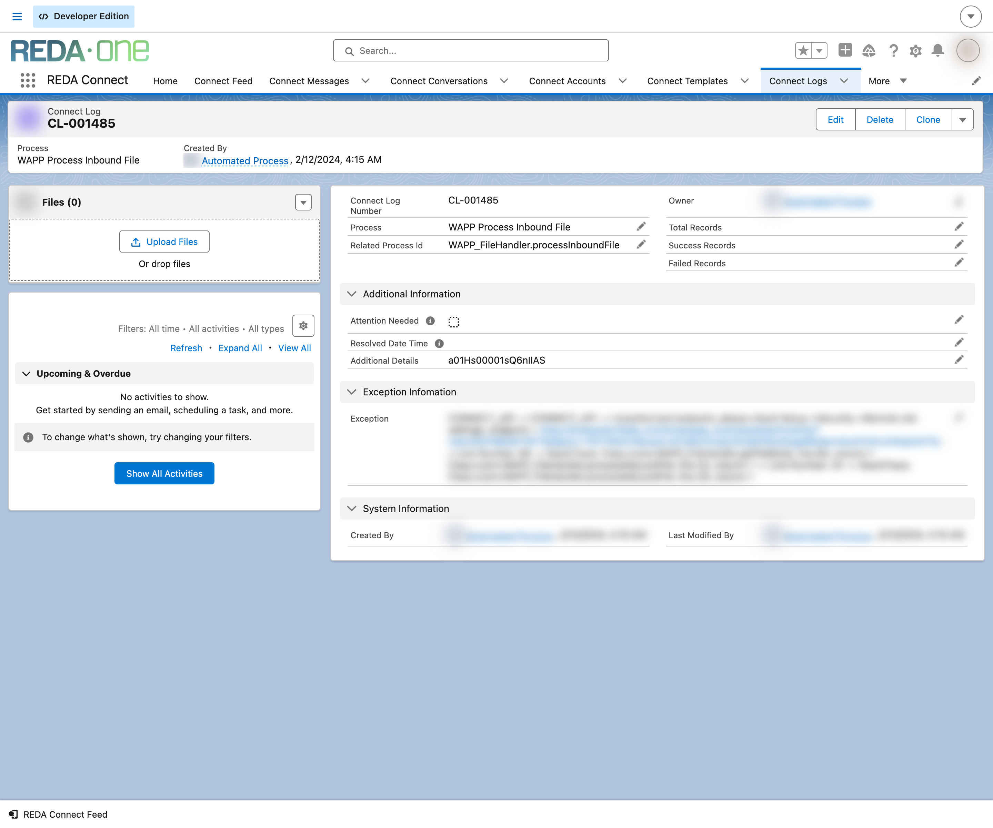Open the help question mark icon
The width and height of the screenshot is (993, 828).
point(893,51)
